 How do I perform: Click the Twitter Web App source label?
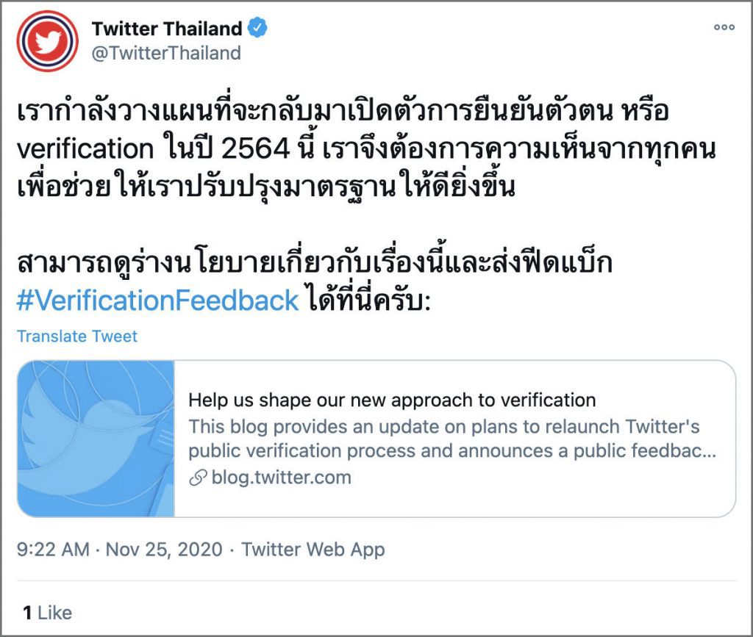click(313, 550)
